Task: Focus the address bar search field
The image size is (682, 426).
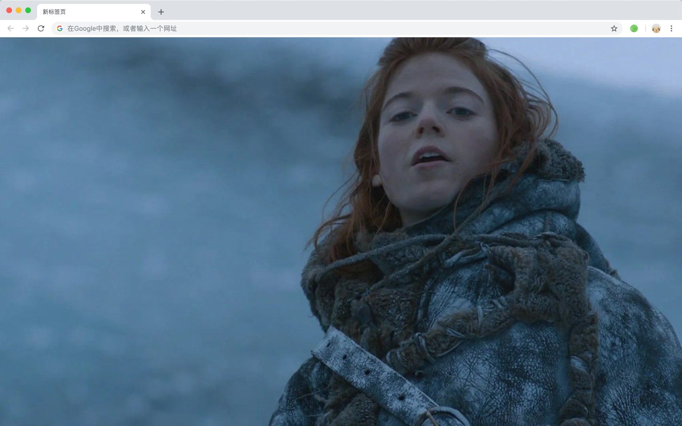Action: 337,28
